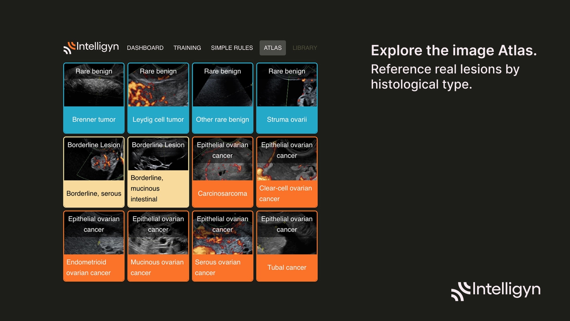Viewport: 570px width, 321px height.
Task: Open the Brenner tumor atlas entry
Action: coord(94,98)
